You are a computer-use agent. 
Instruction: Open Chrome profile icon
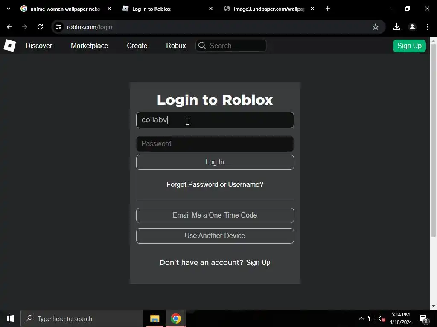(412, 27)
